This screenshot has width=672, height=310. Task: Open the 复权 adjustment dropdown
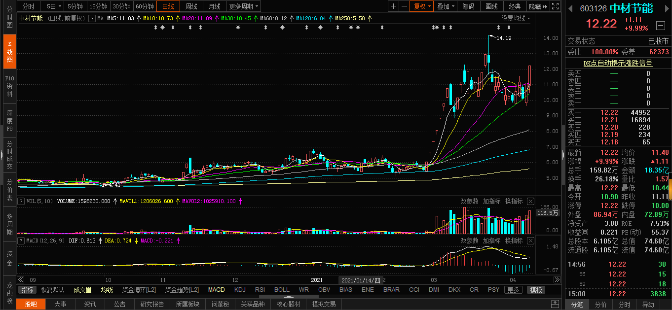point(422,6)
